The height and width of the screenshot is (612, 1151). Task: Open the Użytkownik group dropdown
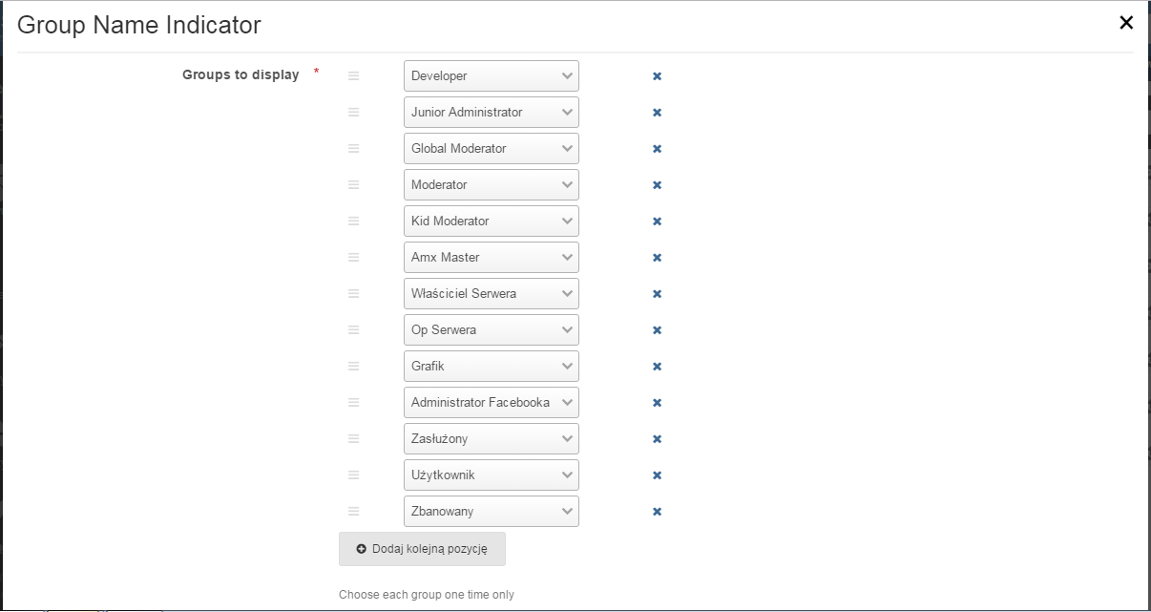(491, 475)
